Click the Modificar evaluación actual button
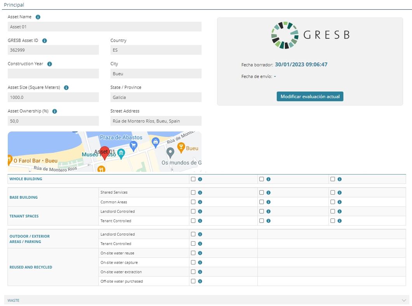Image resolution: width=412 pixels, height=306 pixels. tap(310, 96)
